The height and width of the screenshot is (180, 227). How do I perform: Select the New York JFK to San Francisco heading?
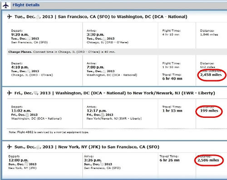click(87, 147)
